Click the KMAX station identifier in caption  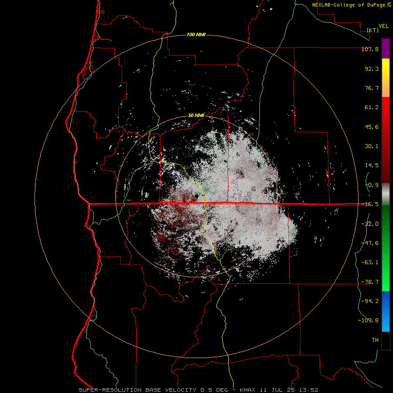248,390
